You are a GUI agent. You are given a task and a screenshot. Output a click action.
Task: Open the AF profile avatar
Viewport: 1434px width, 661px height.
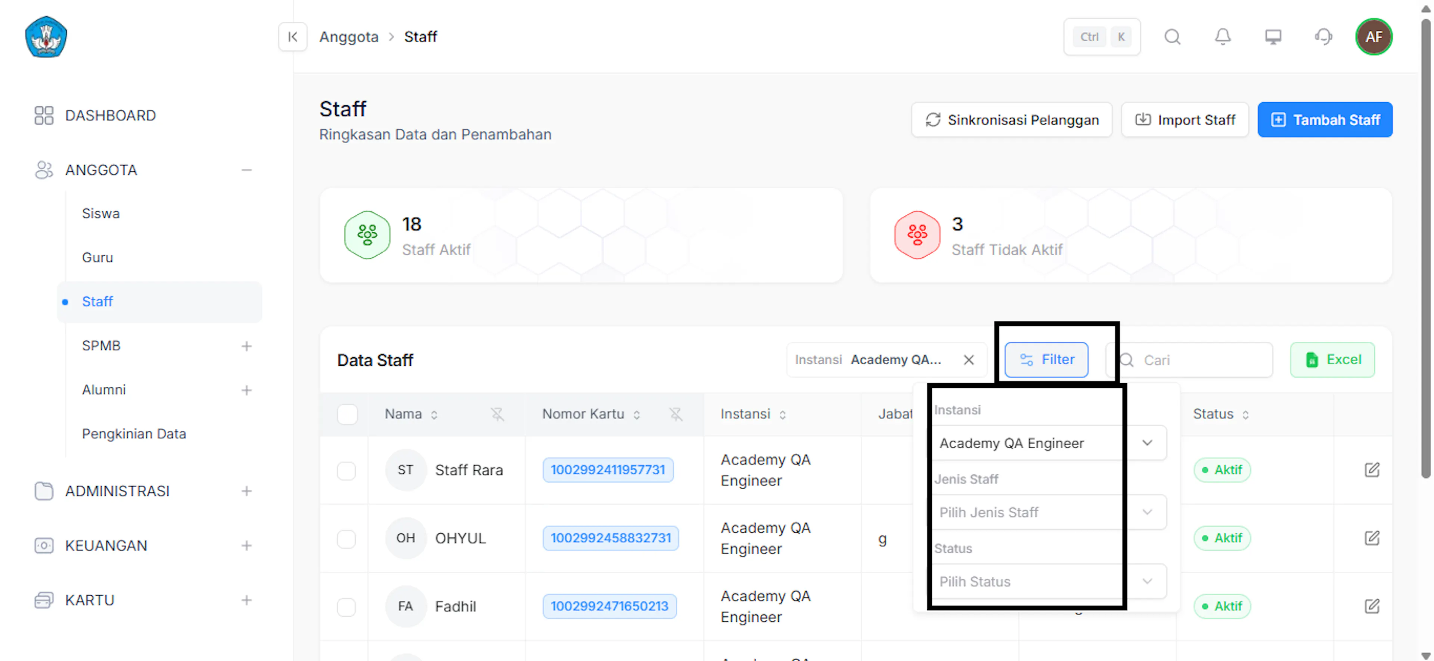click(1374, 37)
